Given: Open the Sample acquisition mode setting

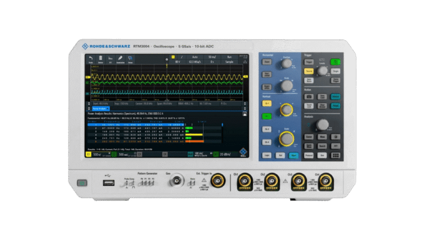Looking at the screenshot, I should (x=229, y=62).
